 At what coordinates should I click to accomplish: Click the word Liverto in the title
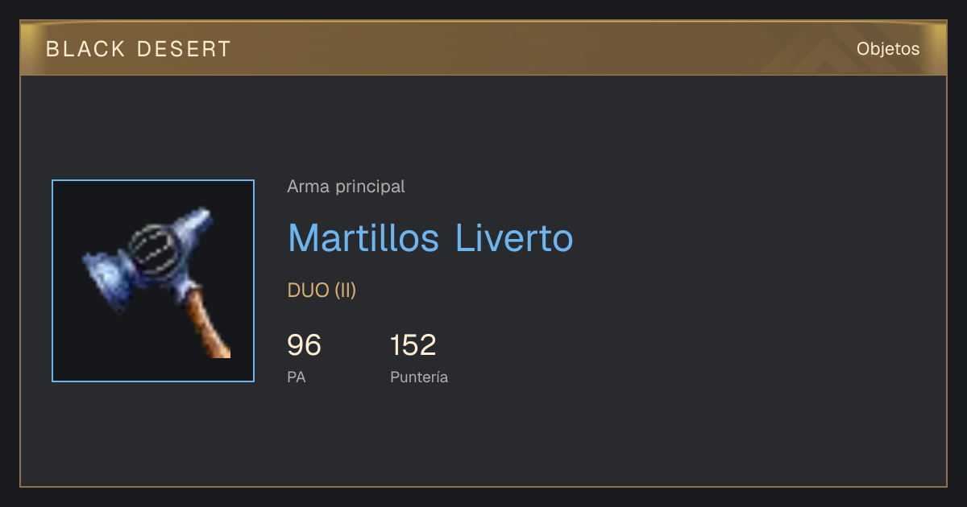tap(514, 238)
